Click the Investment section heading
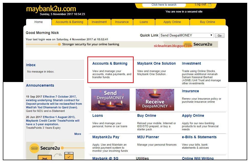Image resolution: width=250 pixels, height=163 pixels. tap(191, 63)
